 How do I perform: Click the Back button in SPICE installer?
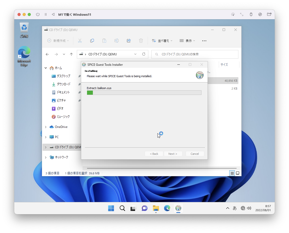point(154,154)
